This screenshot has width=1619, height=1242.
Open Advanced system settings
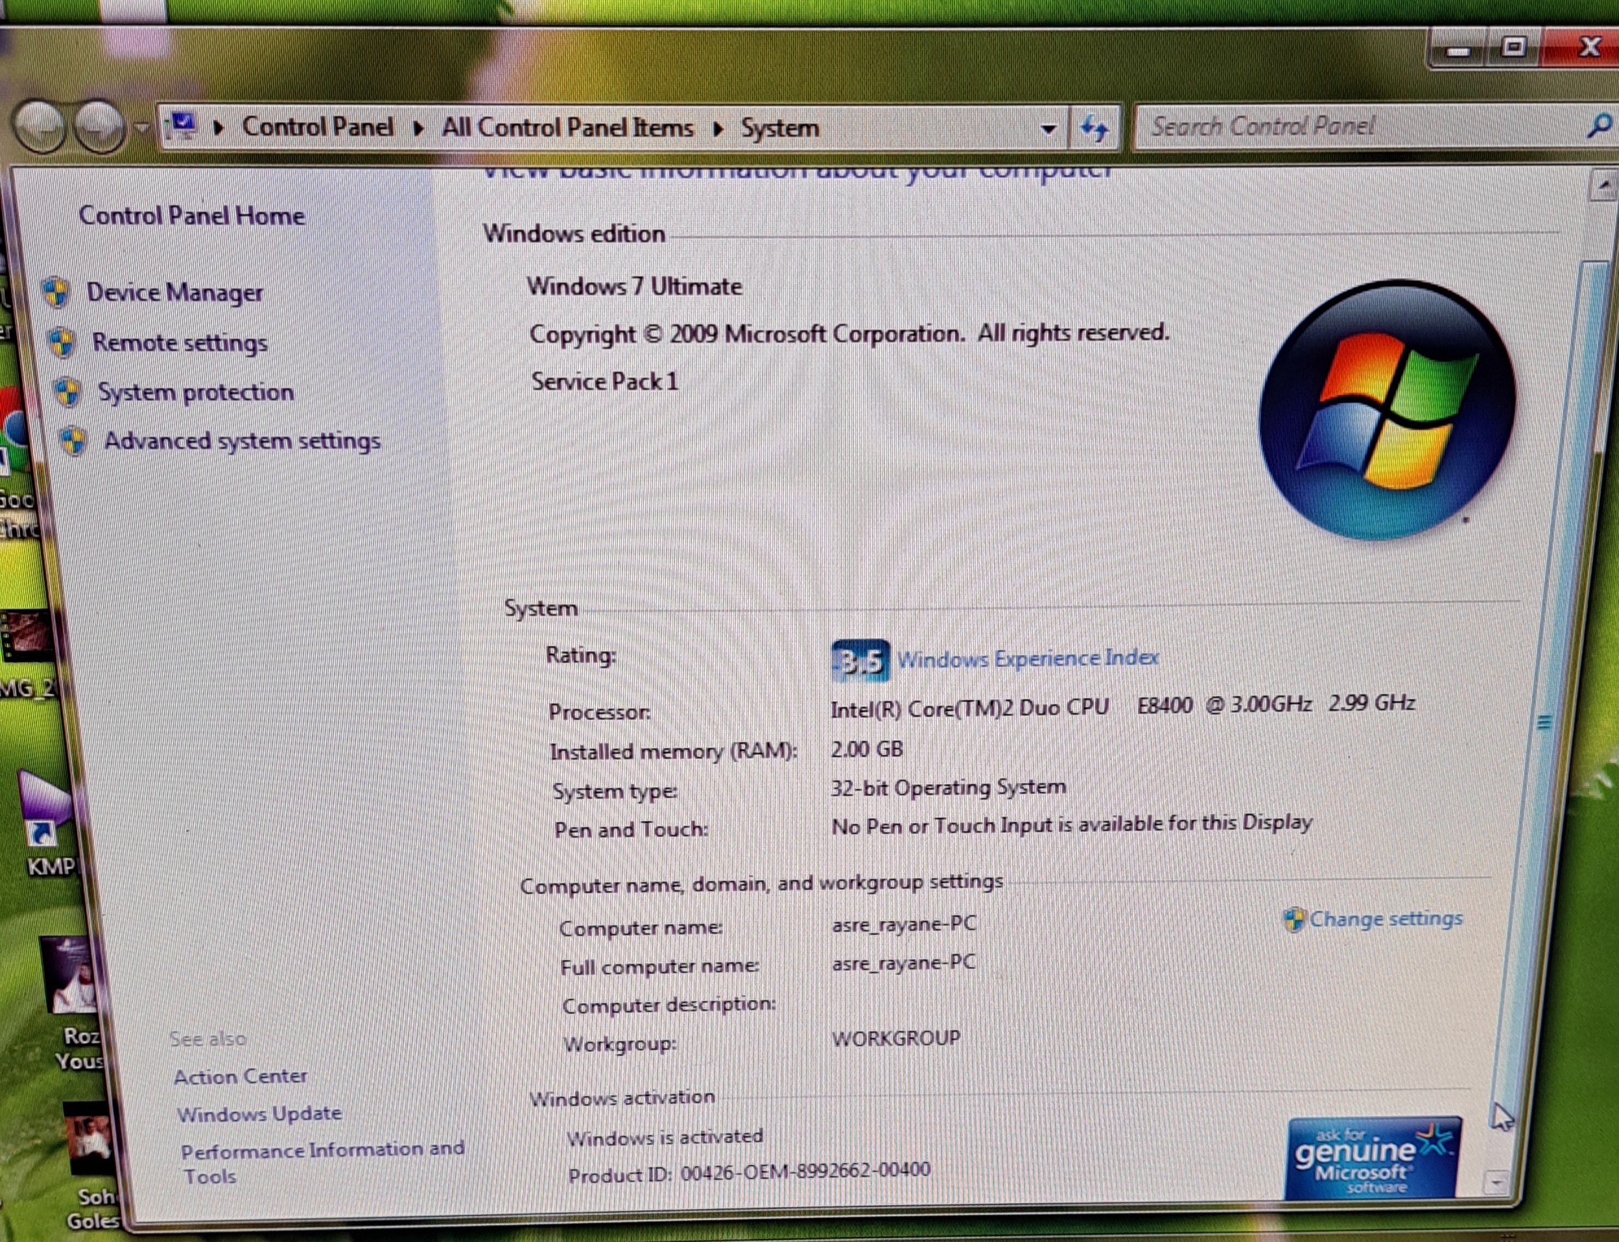[x=242, y=442]
